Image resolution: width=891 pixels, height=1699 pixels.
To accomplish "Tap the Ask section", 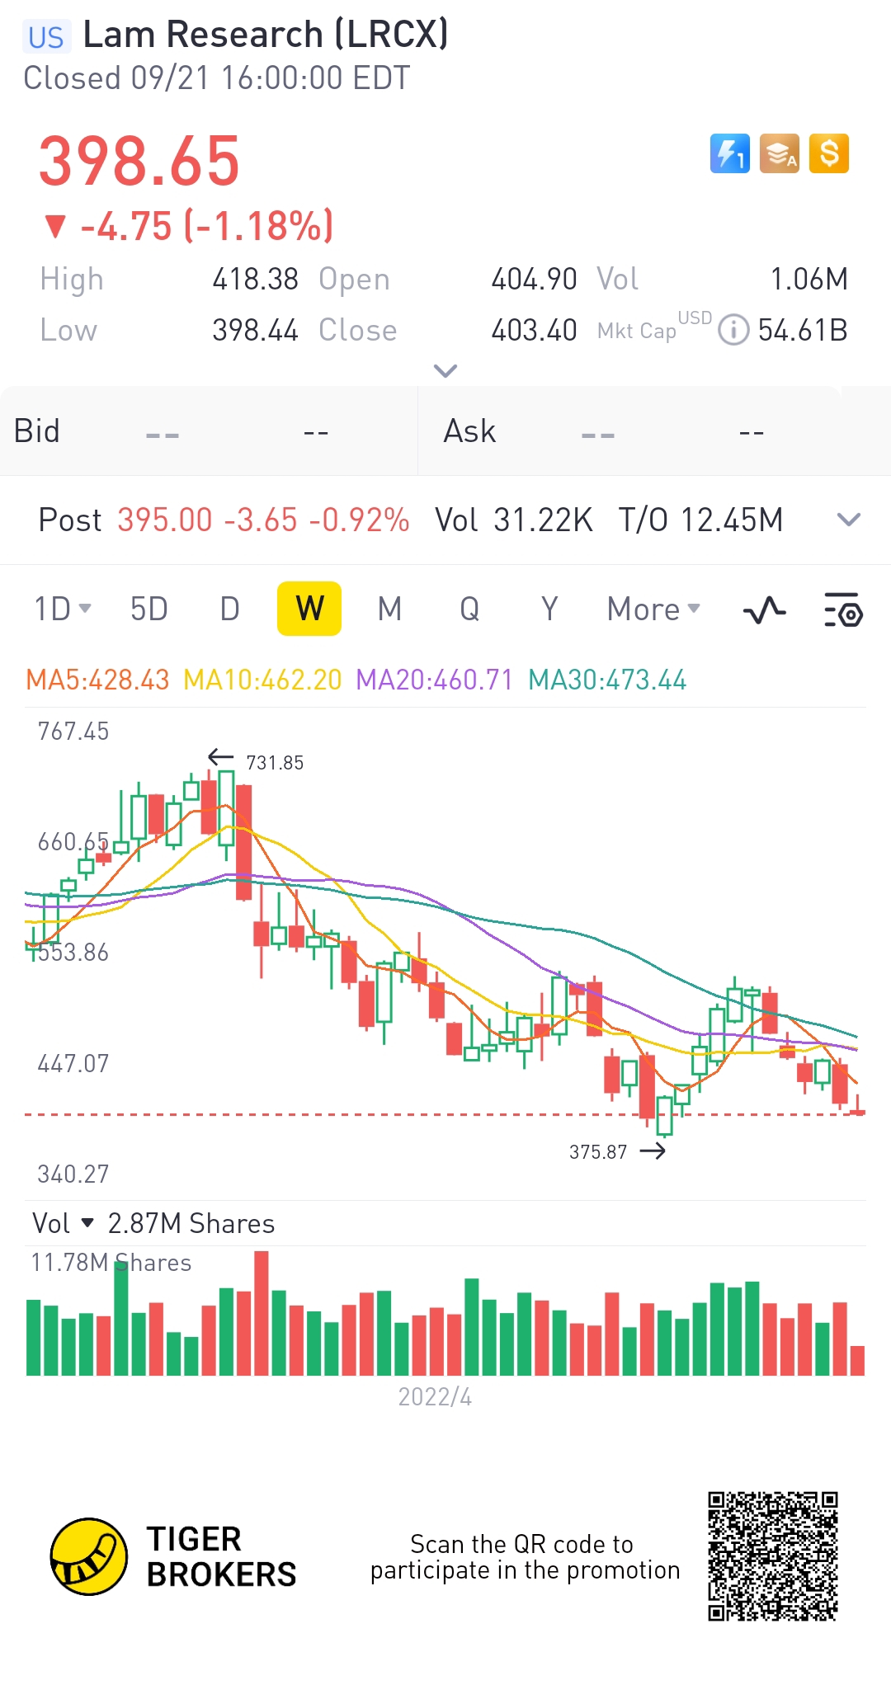I will point(655,431).
